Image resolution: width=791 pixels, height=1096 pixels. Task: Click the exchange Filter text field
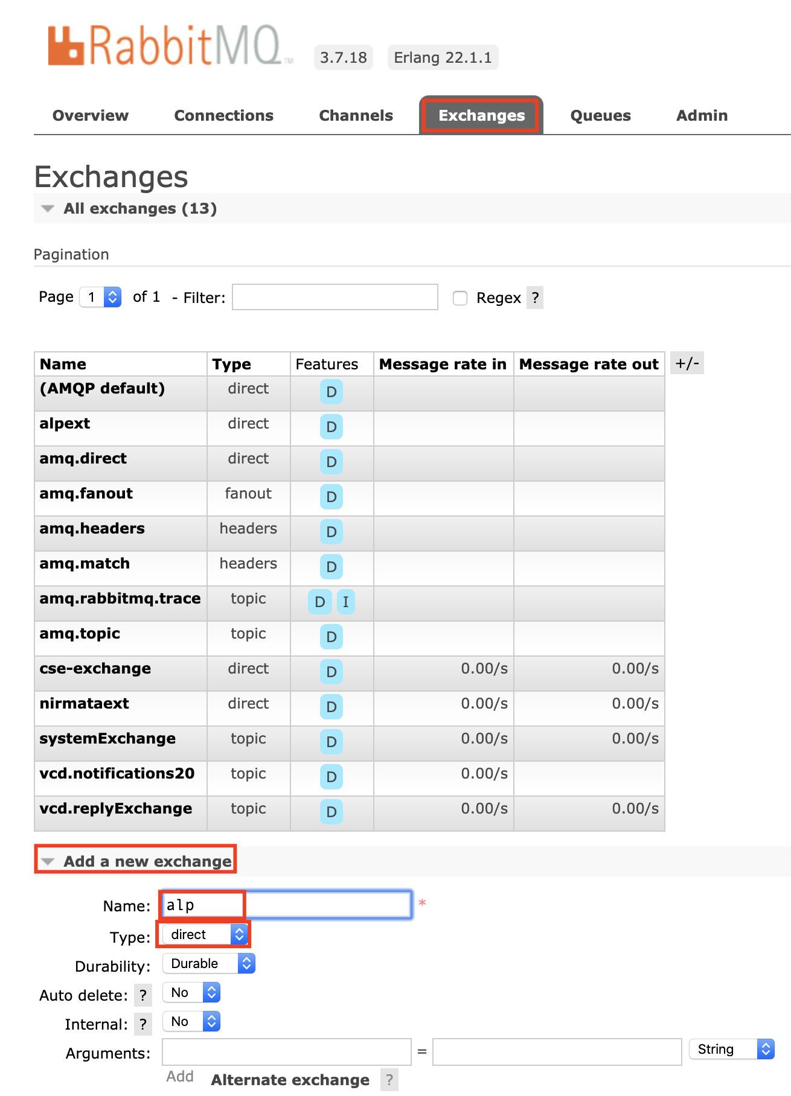pos(335,297)
